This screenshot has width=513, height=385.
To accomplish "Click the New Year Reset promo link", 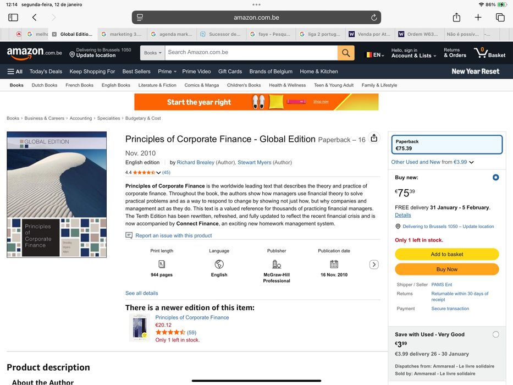I will [x=476, y=71].
